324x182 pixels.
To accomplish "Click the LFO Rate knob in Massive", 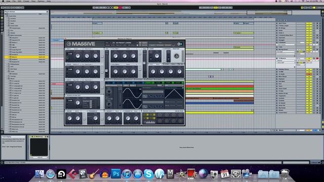I will [109, 92].
